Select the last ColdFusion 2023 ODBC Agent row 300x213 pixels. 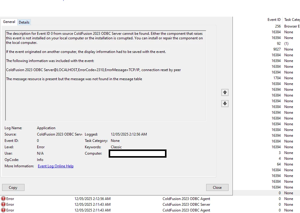[x=150, y=210]
